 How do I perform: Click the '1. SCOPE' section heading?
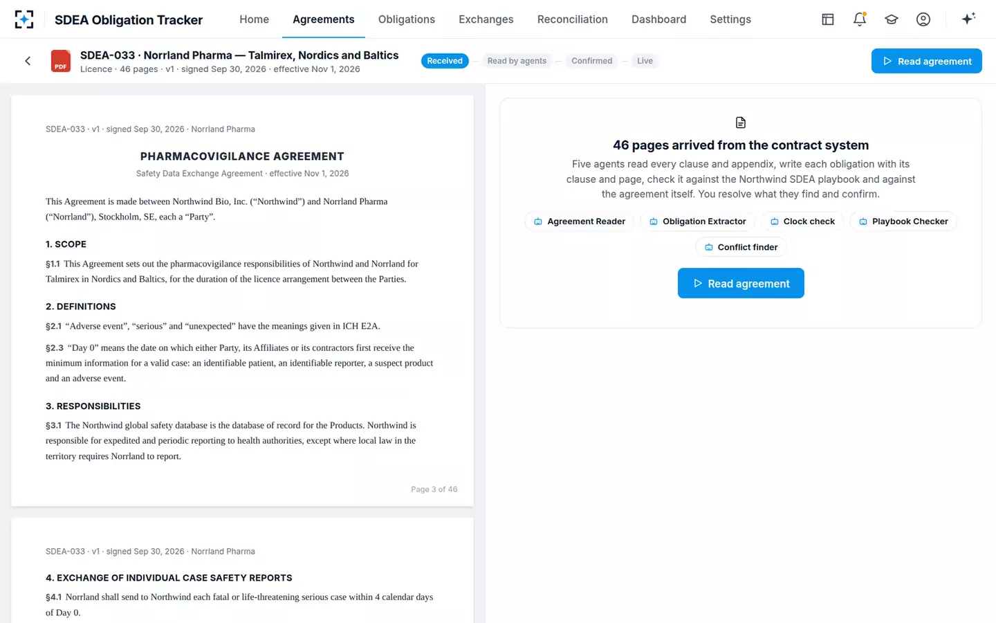point(66,244)
